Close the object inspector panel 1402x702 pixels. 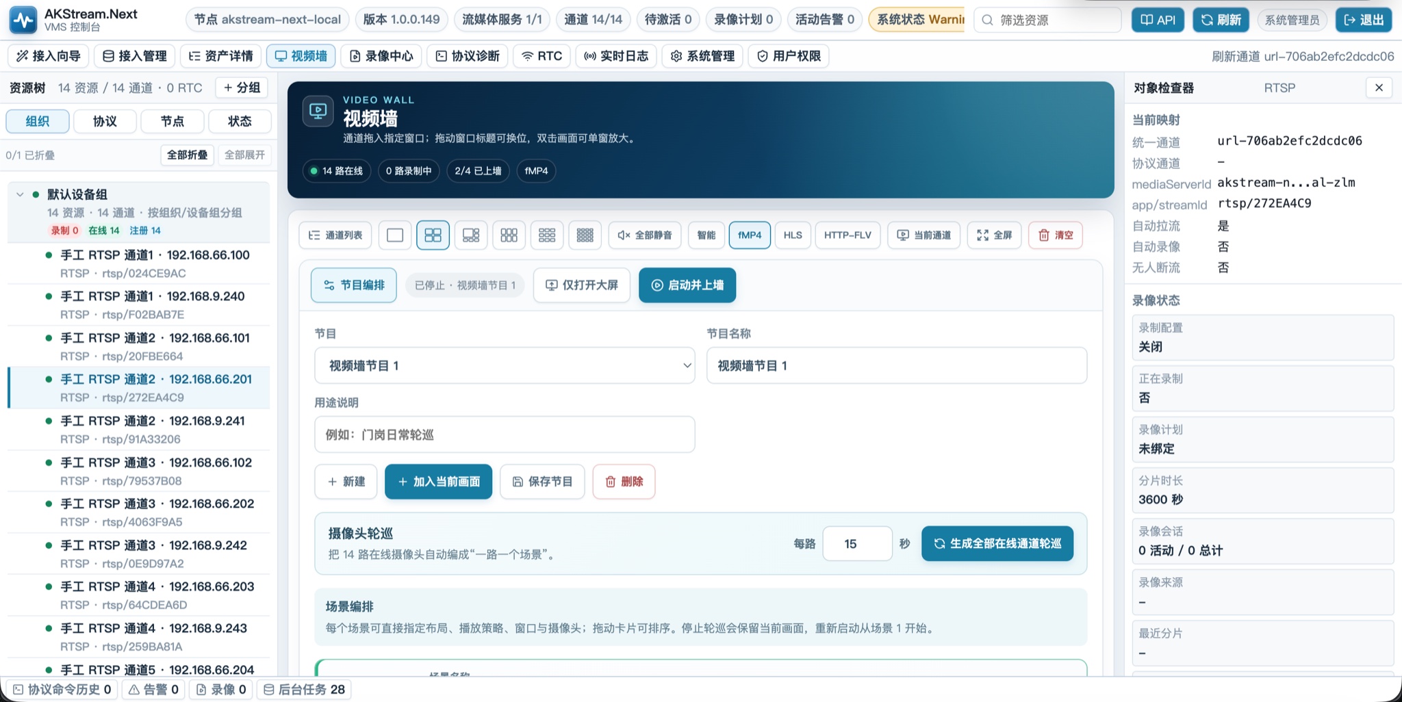coord(1379,88)
